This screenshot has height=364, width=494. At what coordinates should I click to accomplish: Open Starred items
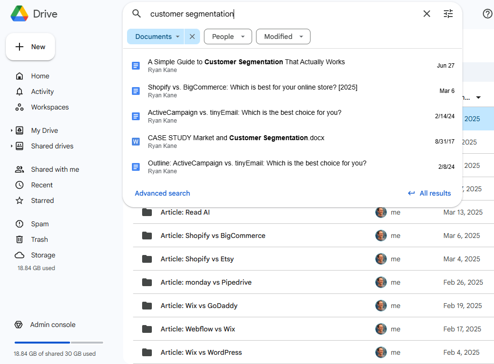pyautogui.click(x=42, y=200)
